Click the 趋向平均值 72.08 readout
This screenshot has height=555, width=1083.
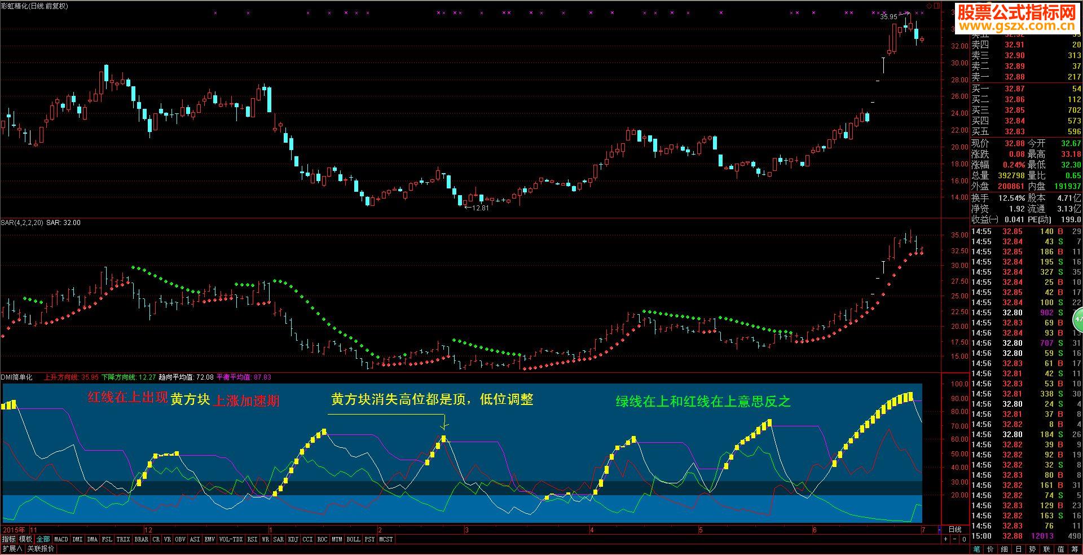point(187,377)
